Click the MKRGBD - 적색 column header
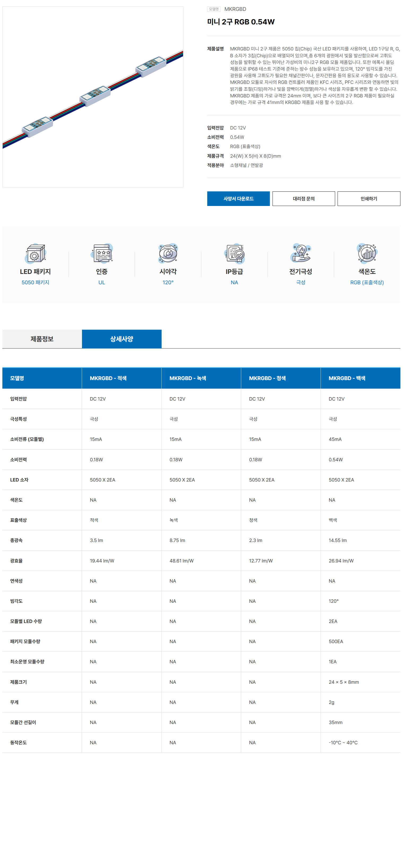The height and width of the screenshot is (847, 411). coord(108,378)
